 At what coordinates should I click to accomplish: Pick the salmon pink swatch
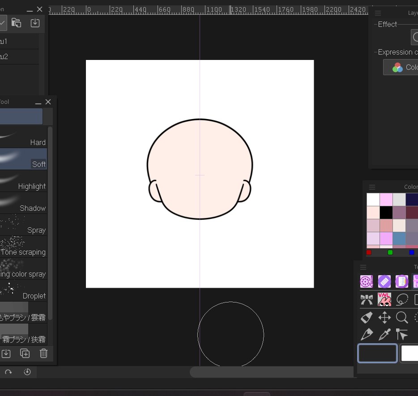386,226
